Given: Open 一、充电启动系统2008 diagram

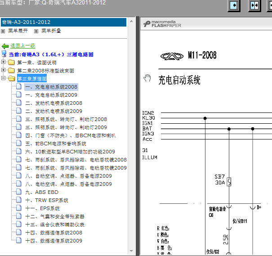Looking at the screenshot, I should click(51, 87).
